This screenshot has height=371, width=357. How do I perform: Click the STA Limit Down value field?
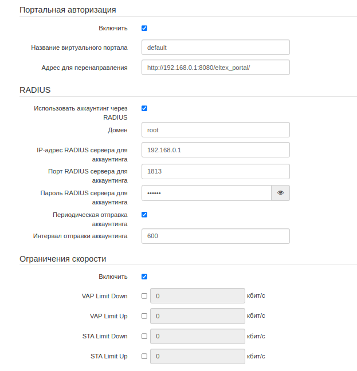(198, 336)
